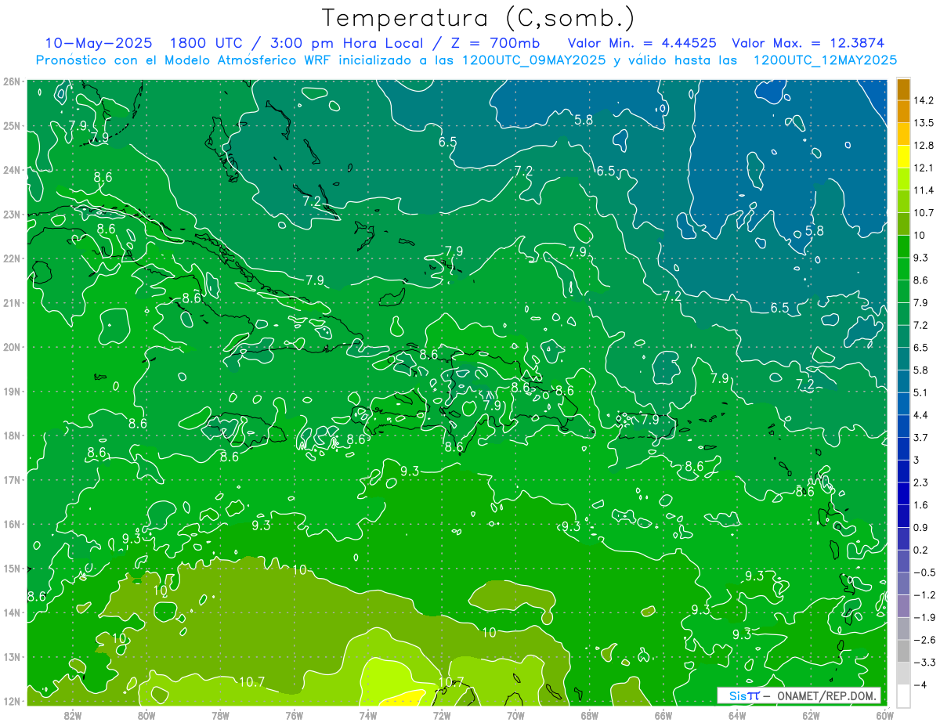Click the '-1.2' colorbar label
This screenshot has width=940, height=726.
pyautogui.click(x=924, y=594)
